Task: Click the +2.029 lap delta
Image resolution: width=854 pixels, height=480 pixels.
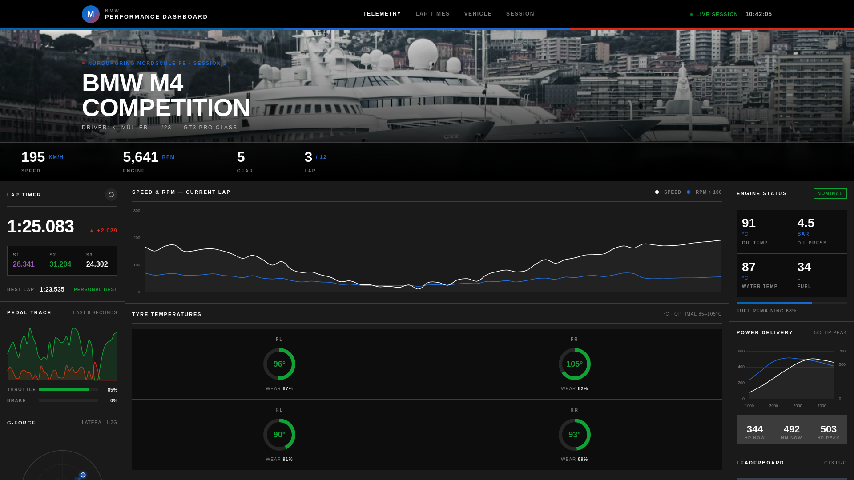Action: [x=103, y=231]
